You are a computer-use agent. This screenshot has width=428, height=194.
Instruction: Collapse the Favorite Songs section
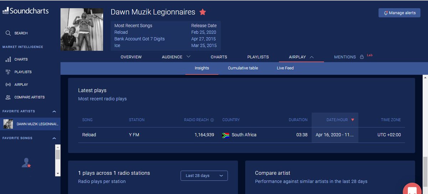[54, 138]
